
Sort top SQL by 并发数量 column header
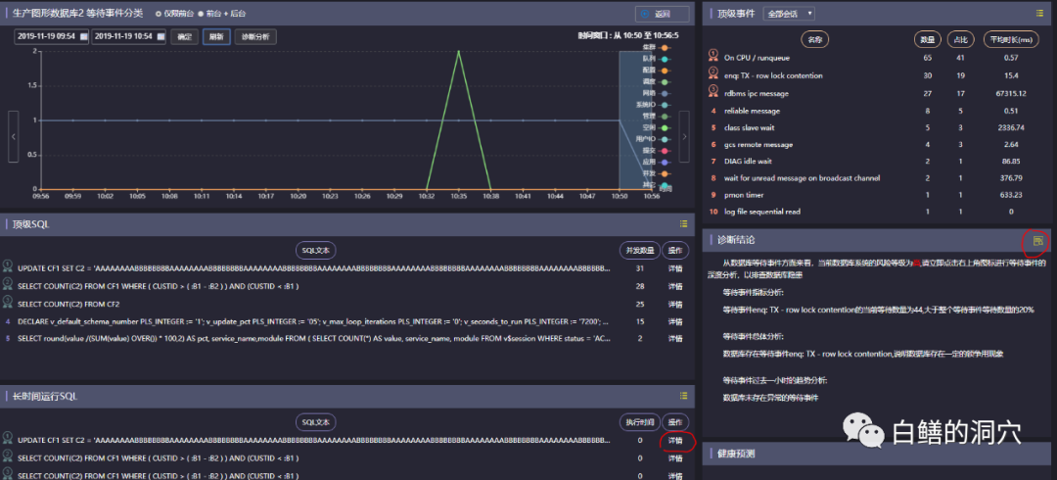(x=639, y=249)
